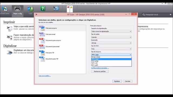Click the Digitalizar button
Viewport: 173px width, 97px height.
tap(117, 81)
